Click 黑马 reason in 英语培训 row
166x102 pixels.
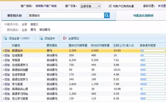pyautogui.click(x=49, y=51)
